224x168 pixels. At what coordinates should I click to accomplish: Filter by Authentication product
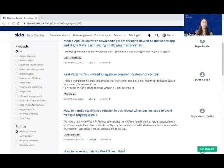pos(17,74)
